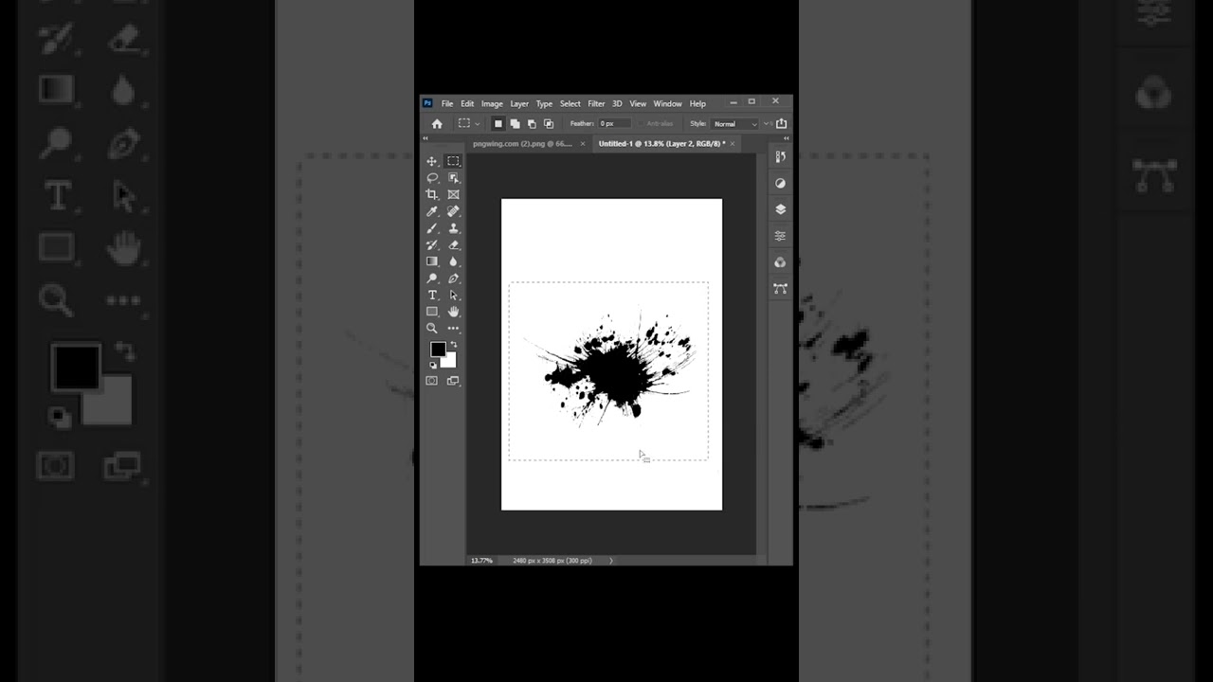Toggle the Anti-alias checkbox
This screenshot has width=1213, height=682.
coord(642,124)
